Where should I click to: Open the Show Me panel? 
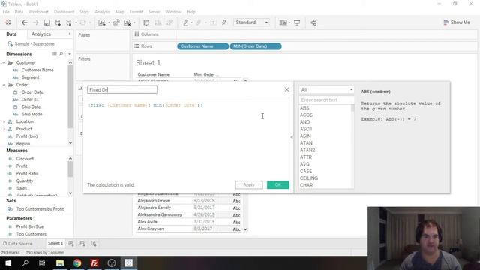coord(457,22)
